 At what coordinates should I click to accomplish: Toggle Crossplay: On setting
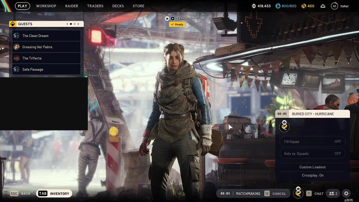click(312, 175)
